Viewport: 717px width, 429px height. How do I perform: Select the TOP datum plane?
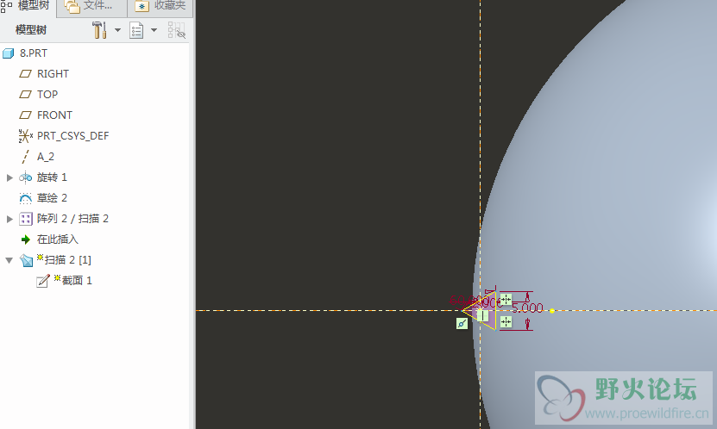(47, 94)
